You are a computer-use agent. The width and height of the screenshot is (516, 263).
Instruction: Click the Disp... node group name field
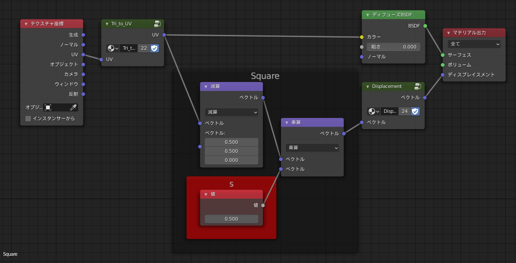[390, 111]
